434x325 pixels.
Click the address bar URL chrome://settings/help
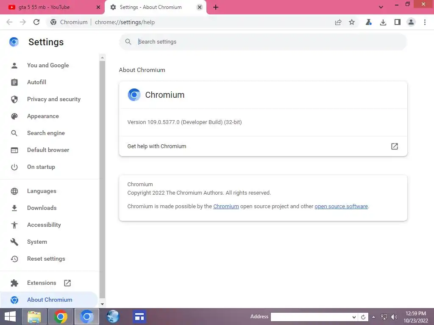click(x=125, y=22)
